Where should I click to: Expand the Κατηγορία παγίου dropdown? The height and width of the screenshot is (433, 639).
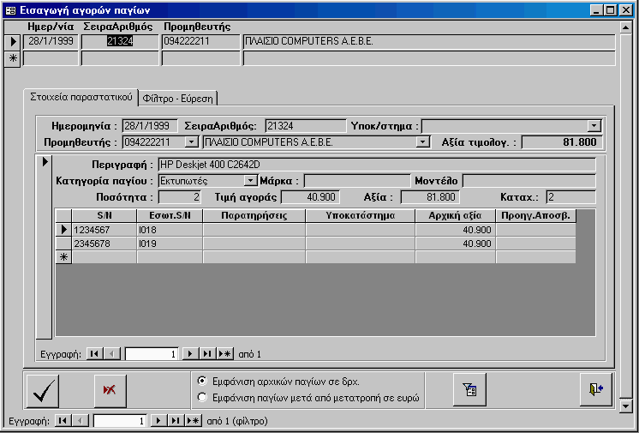click(250, 181)
